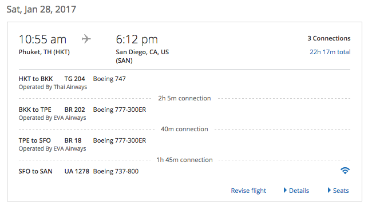Click flight number UA 1278

77,171
